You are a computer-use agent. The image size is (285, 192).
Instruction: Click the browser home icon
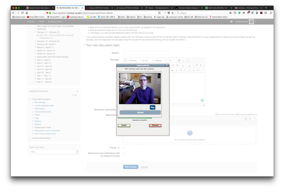pos(27,13)
